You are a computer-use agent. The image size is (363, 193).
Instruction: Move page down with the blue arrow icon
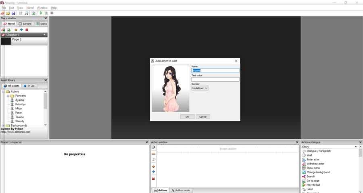(x=21, y=30)
